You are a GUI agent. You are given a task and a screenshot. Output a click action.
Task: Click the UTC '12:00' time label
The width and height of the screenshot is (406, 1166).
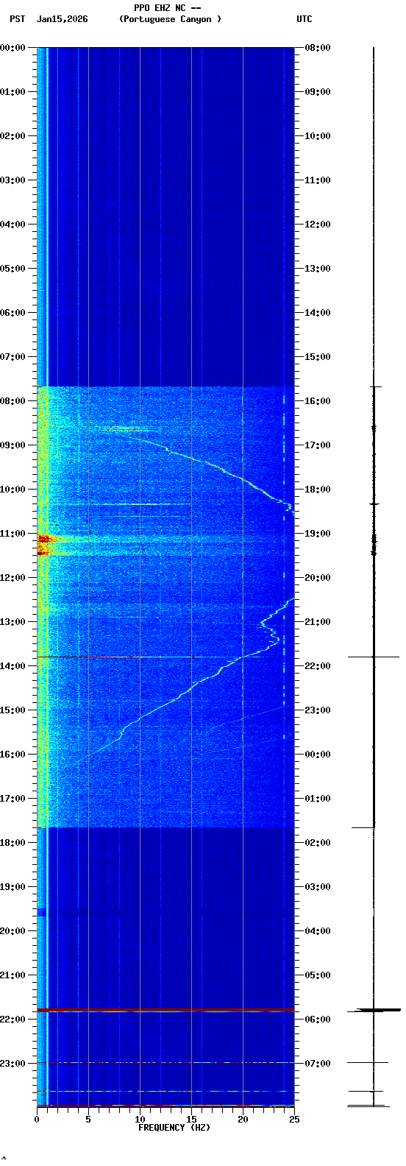tap(318, 225)
